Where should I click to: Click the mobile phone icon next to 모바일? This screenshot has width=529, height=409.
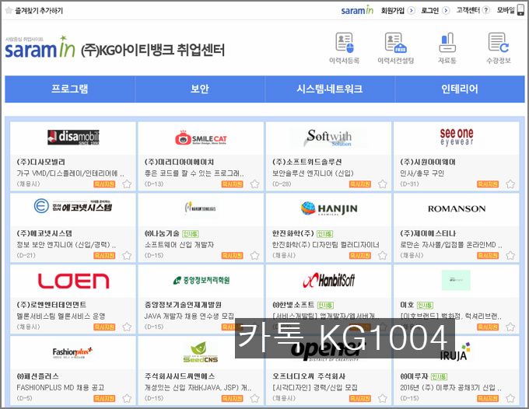point(520,10)
